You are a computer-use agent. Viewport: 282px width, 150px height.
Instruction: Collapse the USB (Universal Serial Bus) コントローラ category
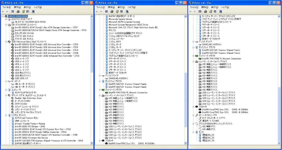click(x=6, y=42)
